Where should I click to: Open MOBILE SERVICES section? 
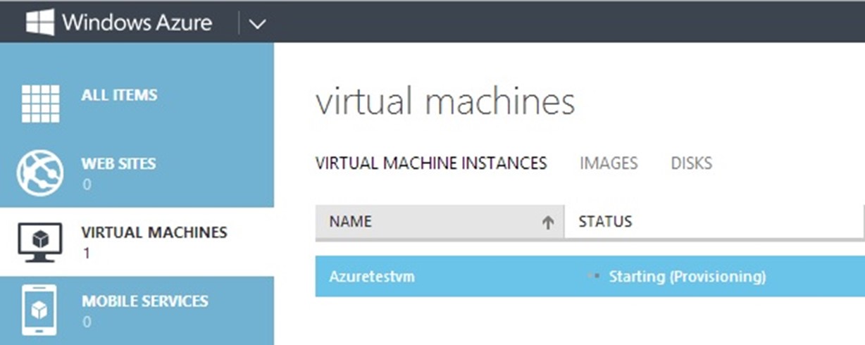(145, 301)
